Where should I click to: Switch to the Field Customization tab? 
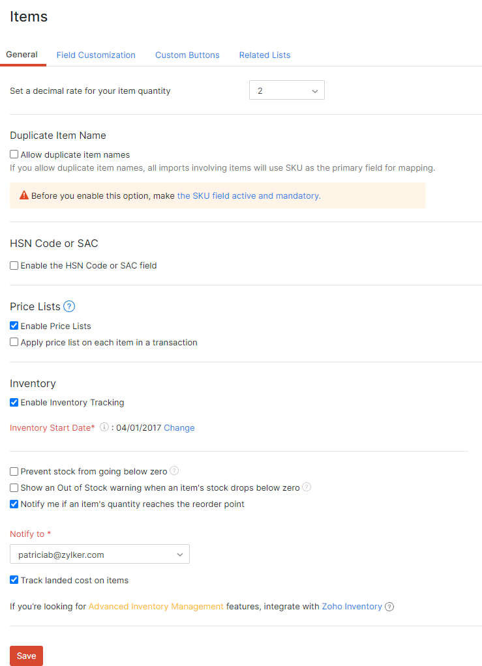click(x=96, y=55)
